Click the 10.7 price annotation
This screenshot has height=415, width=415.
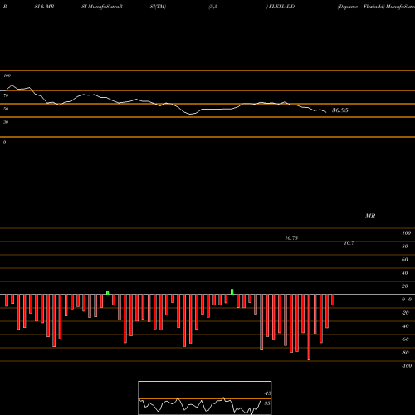349,243
